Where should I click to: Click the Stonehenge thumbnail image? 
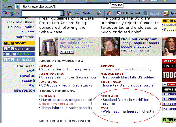click(x=49, y=47)
